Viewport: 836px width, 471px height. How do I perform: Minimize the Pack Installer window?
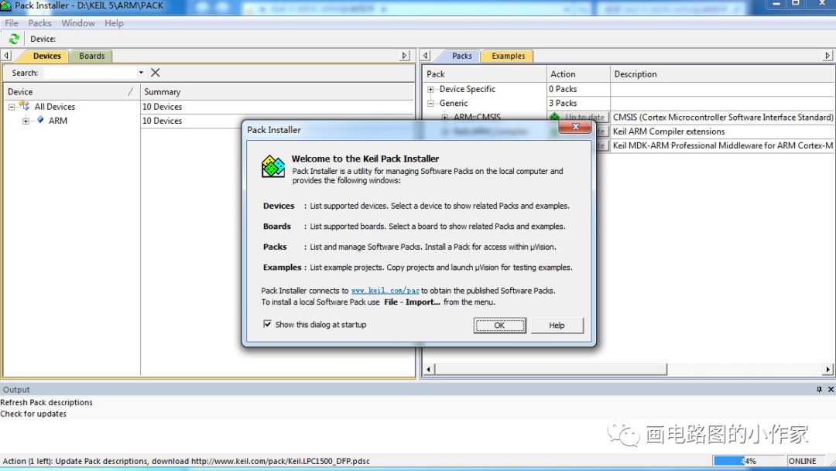pos(776,5)
